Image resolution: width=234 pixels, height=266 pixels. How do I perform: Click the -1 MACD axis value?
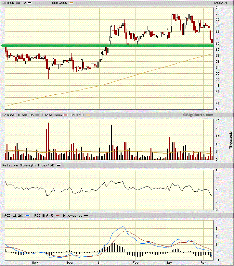(217, 260)
